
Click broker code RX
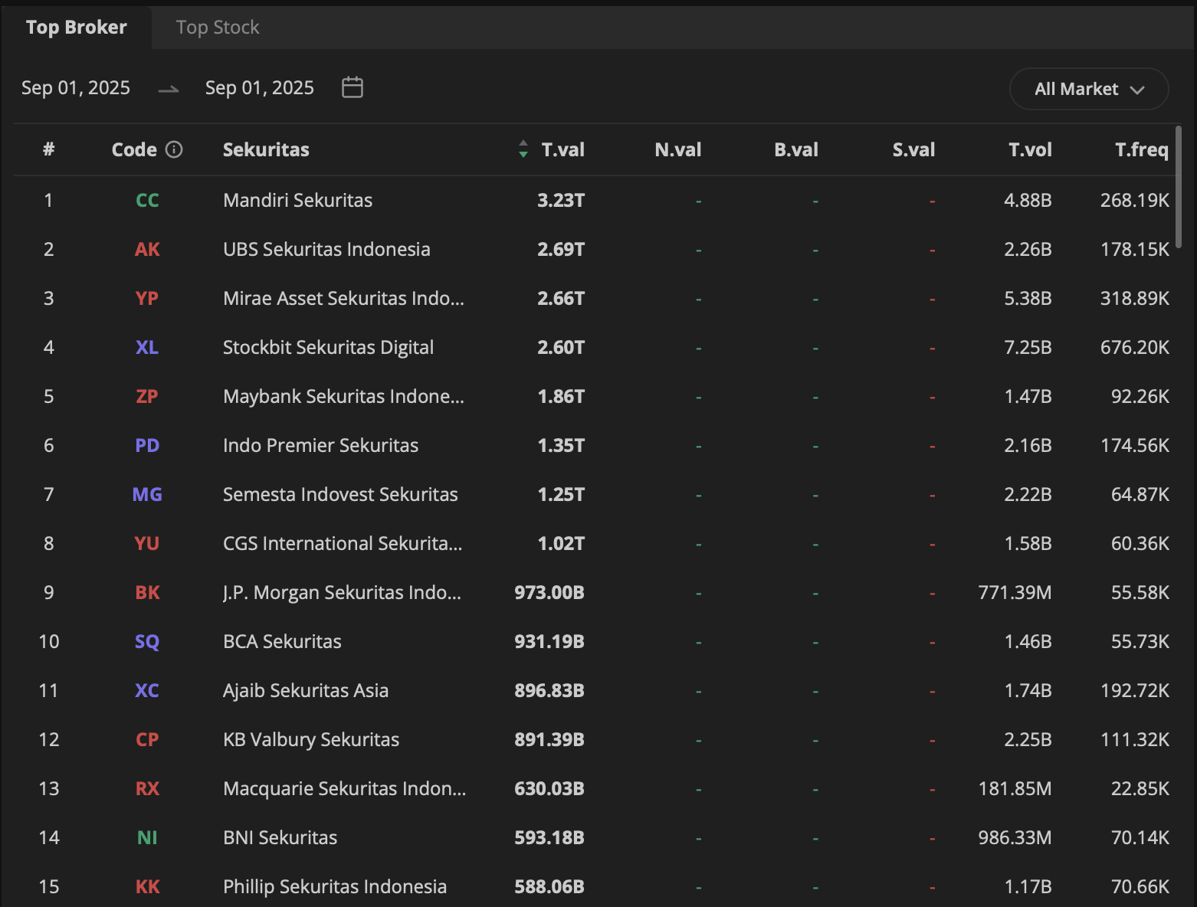pos(147,789)
